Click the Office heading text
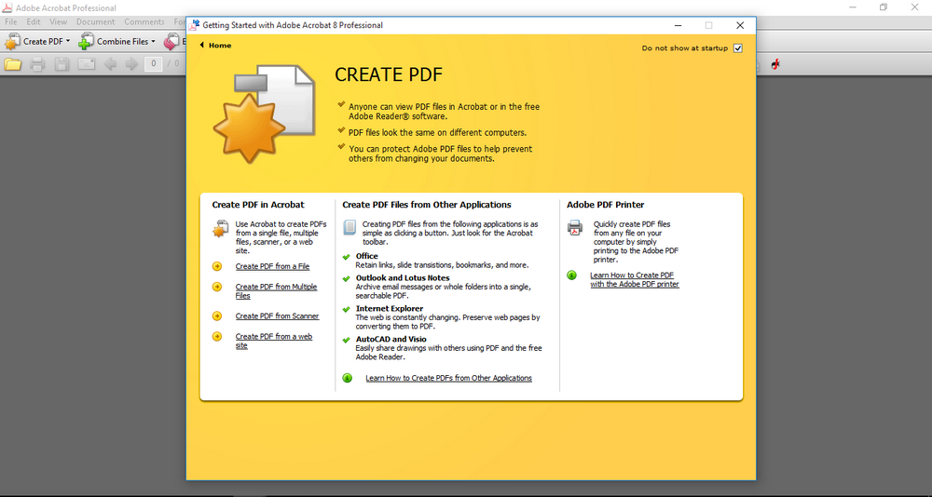The image size is (932, 497). (366, 256)
